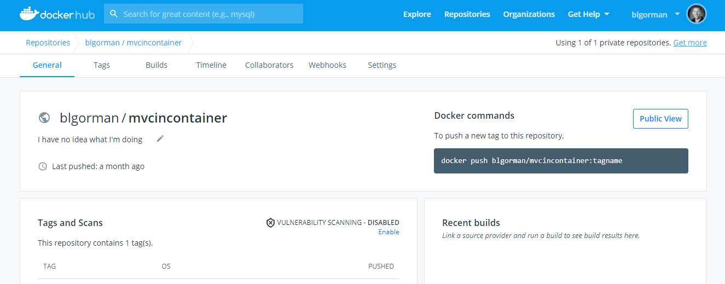
Task: Switch to the General tab
Action: coord(47,65)
